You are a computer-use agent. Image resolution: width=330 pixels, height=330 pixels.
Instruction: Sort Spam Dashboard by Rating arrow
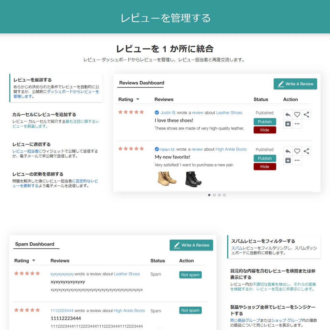(x=34, y=261)
